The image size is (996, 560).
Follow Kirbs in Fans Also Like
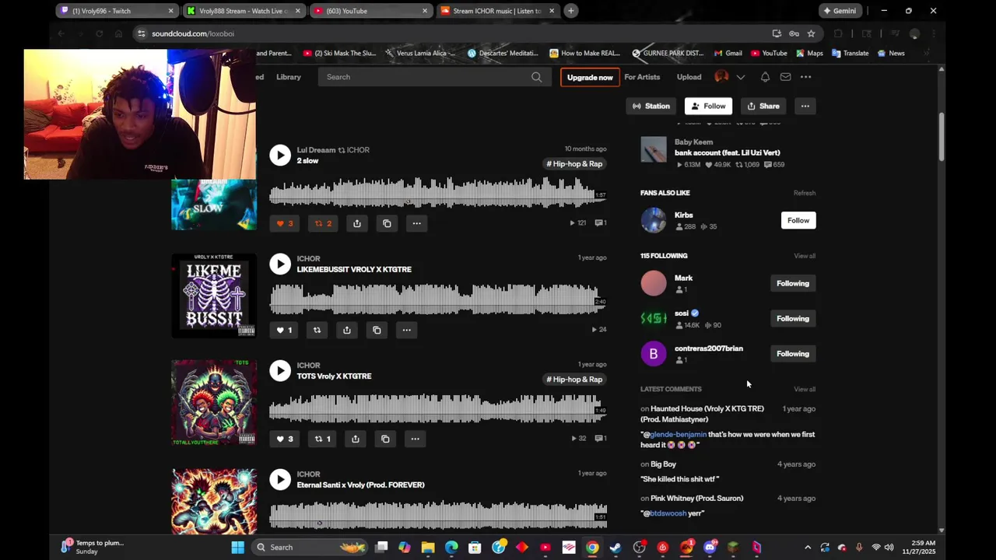[x=798, y=220]
